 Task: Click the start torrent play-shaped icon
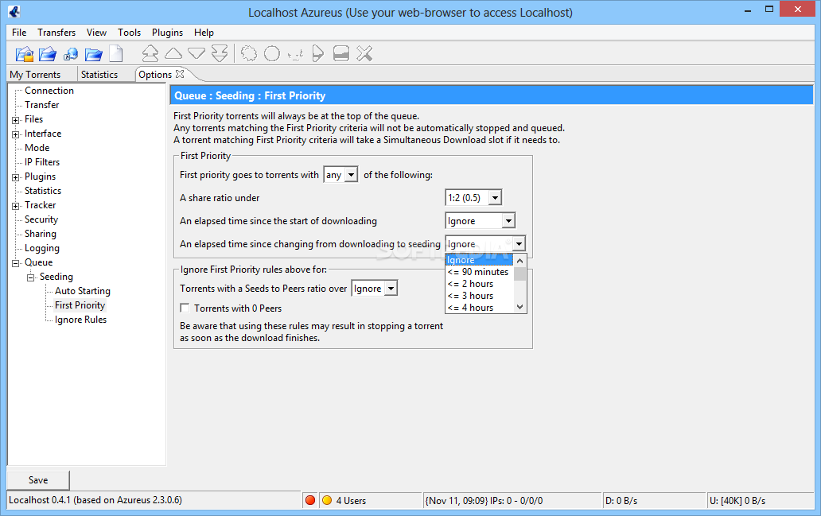(318, 53)
